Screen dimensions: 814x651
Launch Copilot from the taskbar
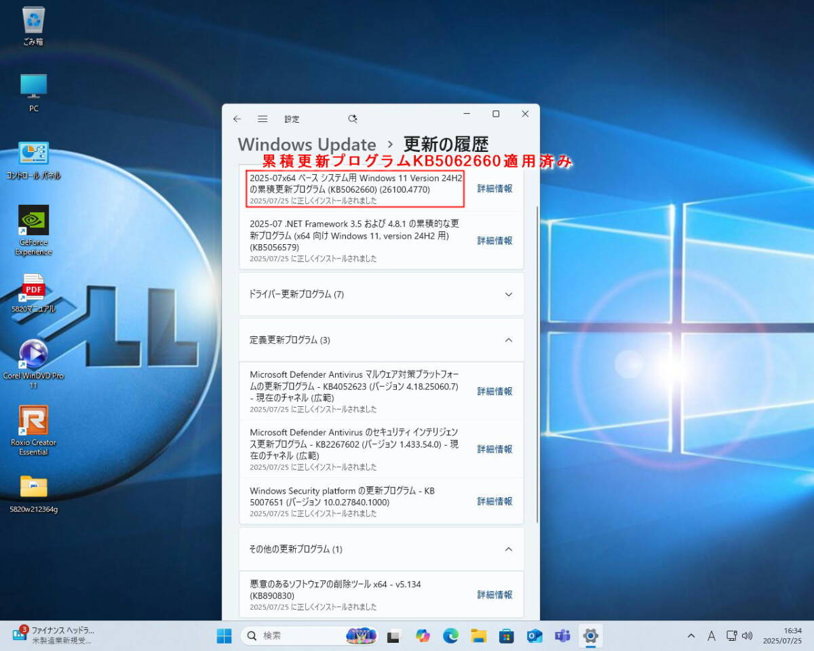tap(423, 635)
